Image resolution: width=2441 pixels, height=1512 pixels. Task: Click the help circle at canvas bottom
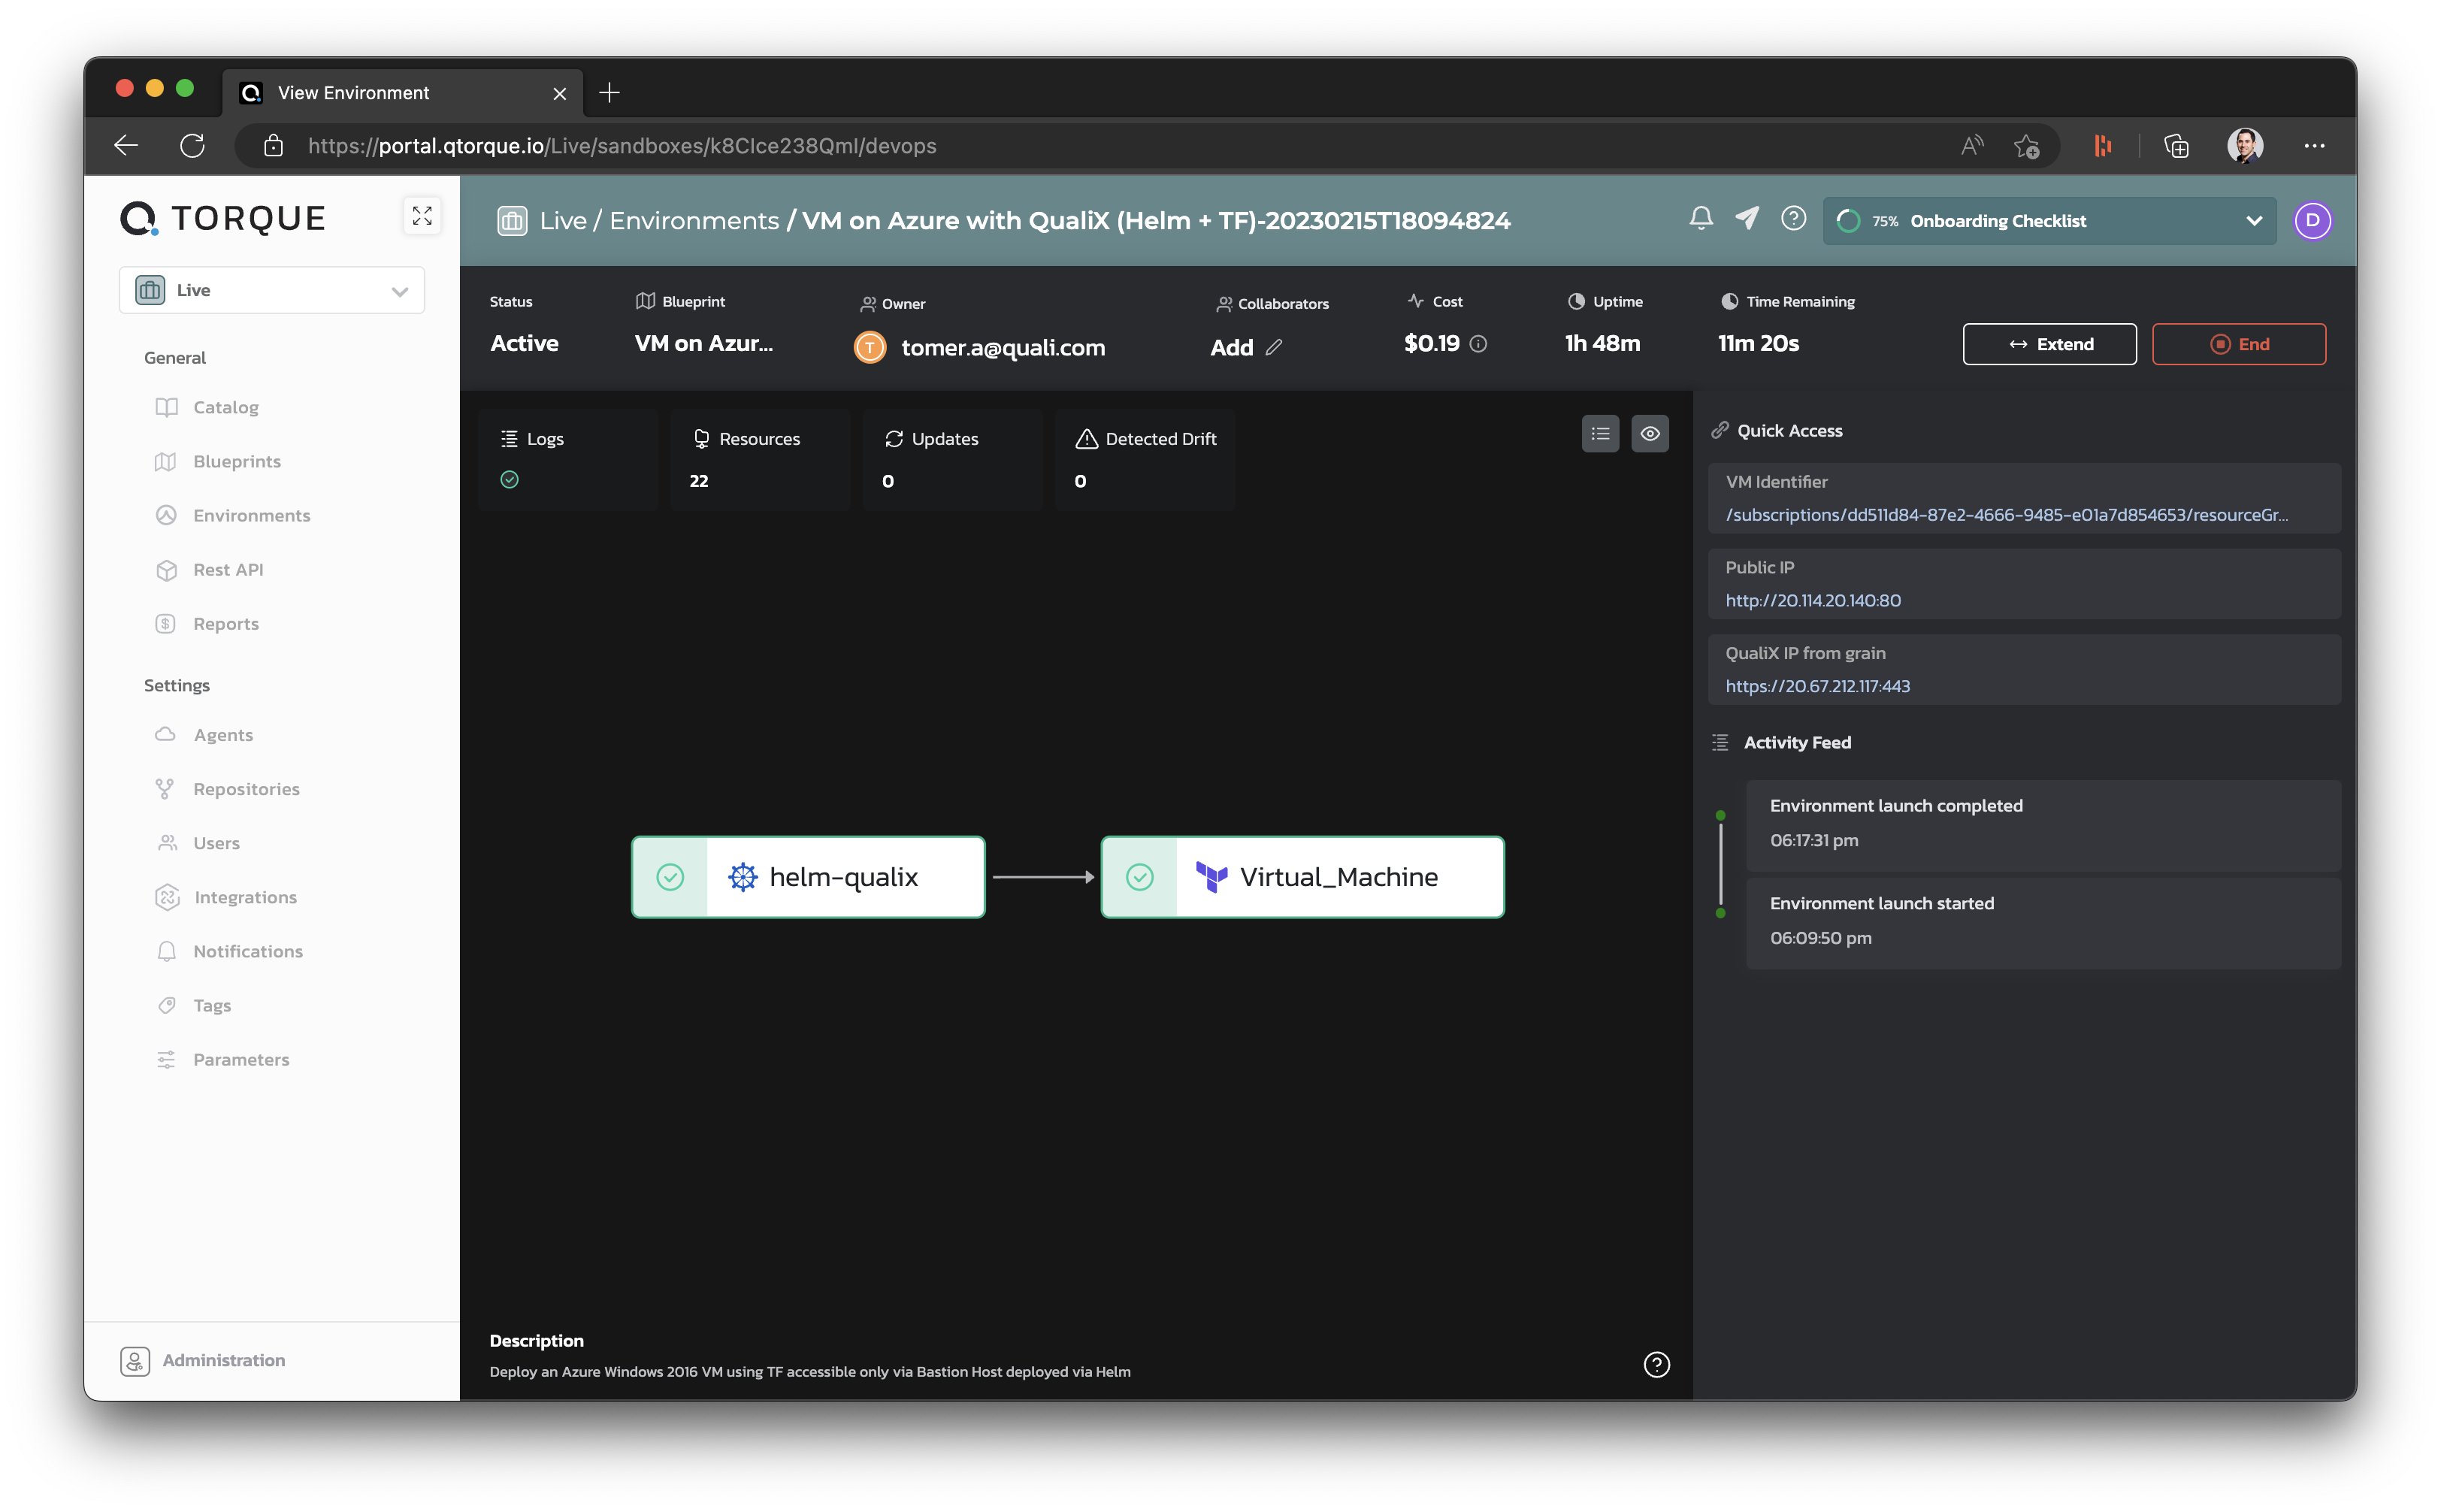(x=1657, y=1365)
